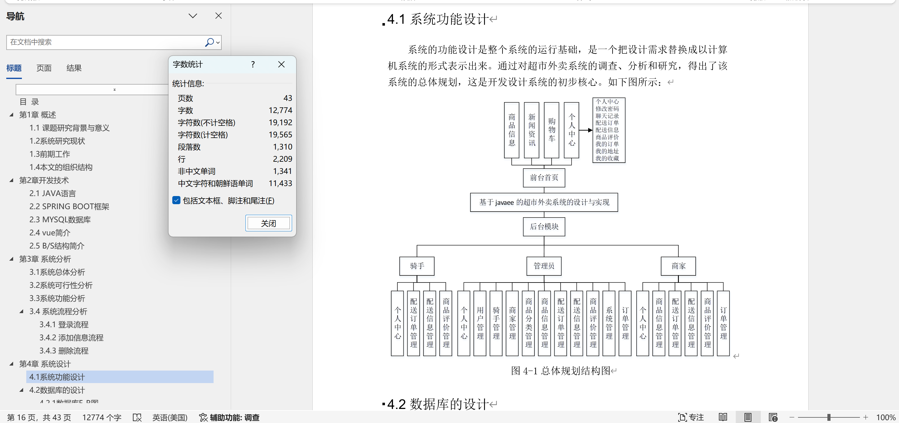Click page number status 第 16 页

pyautogui.click(x=39, y=417)
